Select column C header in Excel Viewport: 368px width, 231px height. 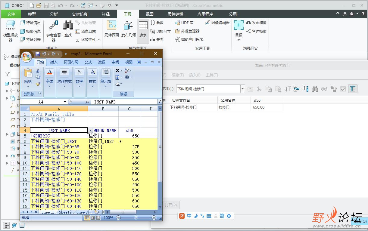[x=129, y=109]
